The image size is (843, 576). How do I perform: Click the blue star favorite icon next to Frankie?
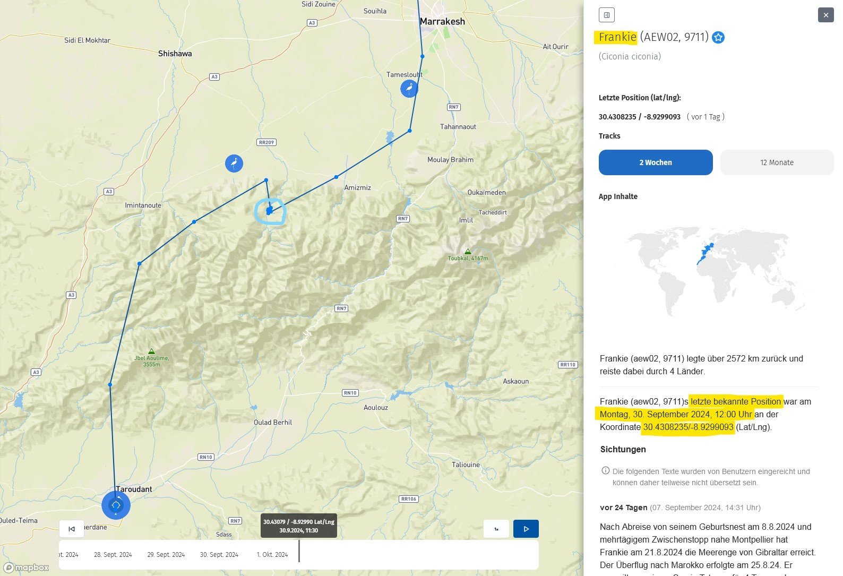(718, 37)
